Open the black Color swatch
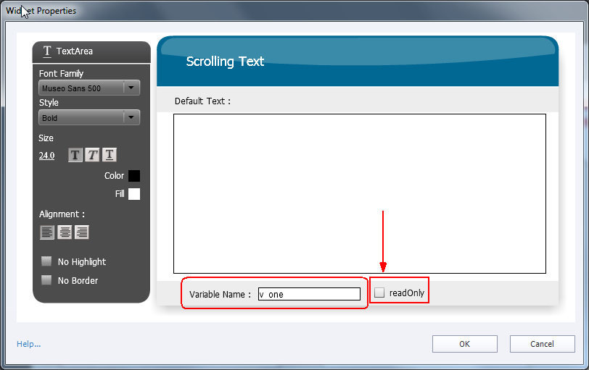The height and width of the screenshot is (370, 589). coord(134,176)
